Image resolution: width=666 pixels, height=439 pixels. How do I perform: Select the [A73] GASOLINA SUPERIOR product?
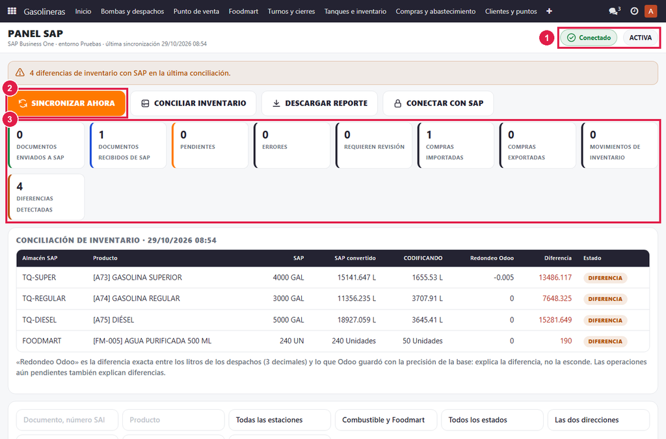tap(138, 278)
